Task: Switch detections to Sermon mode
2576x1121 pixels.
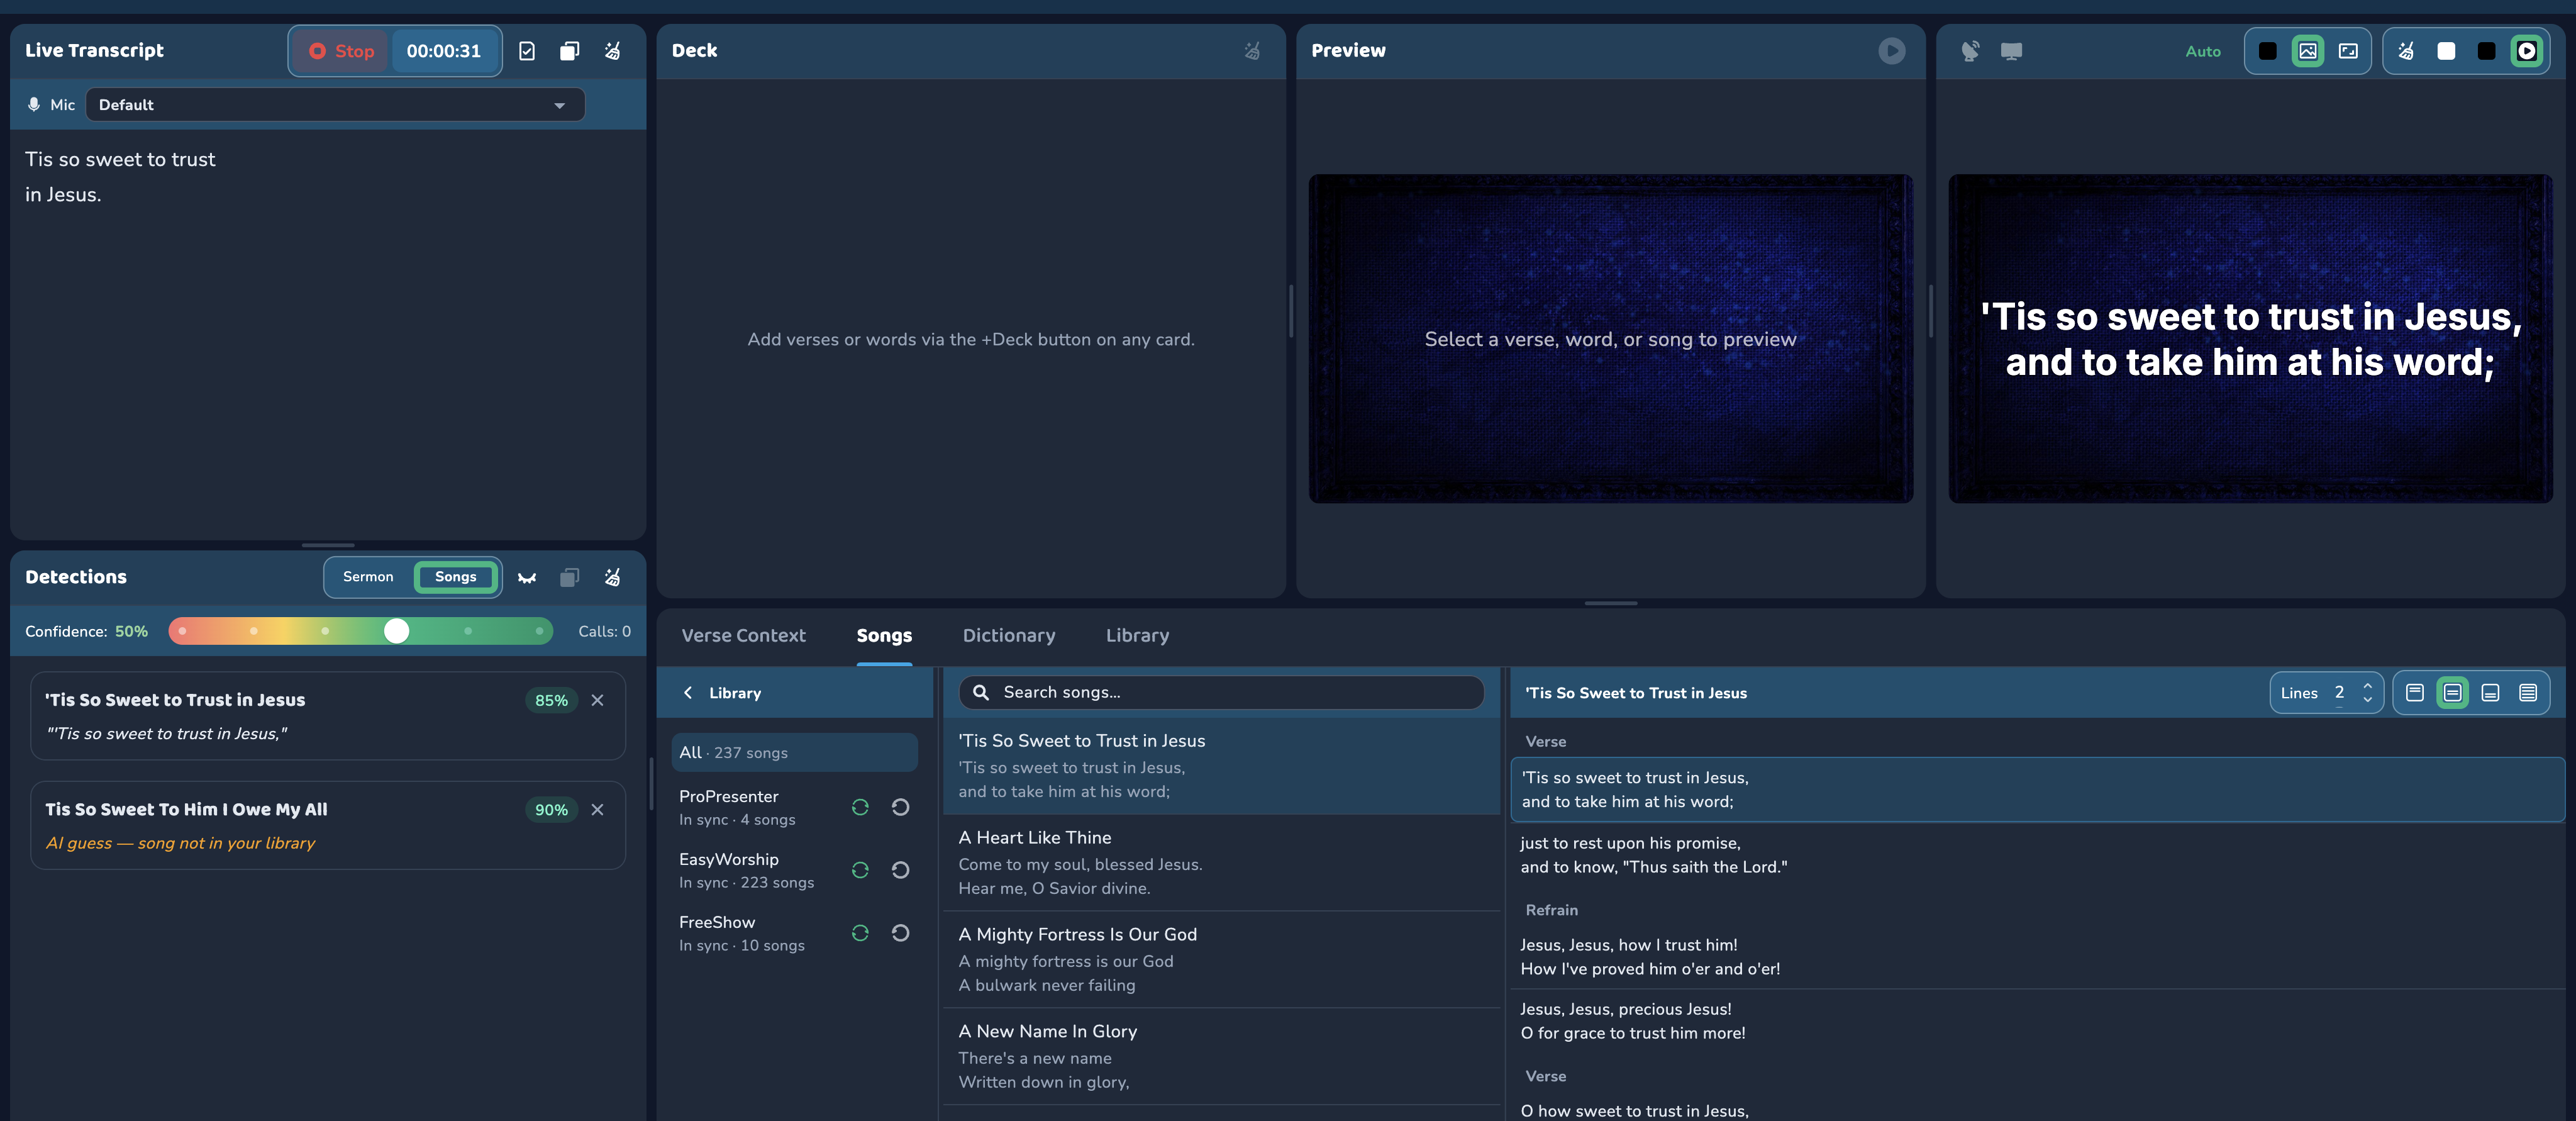Action: pos(368,577)
